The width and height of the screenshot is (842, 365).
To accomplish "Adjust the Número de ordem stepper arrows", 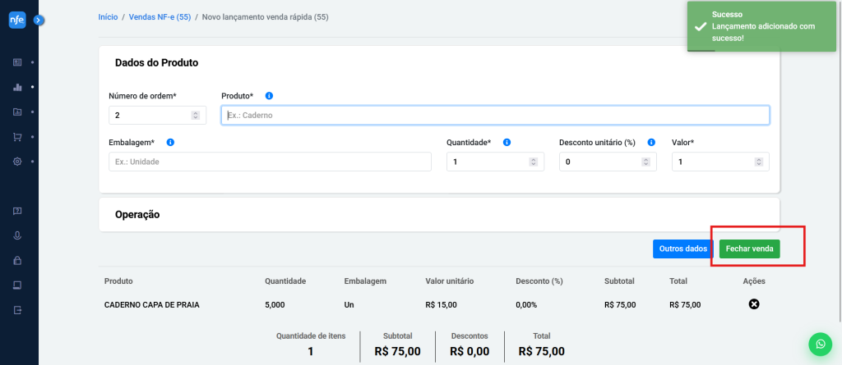I will [x=195, y=116].
